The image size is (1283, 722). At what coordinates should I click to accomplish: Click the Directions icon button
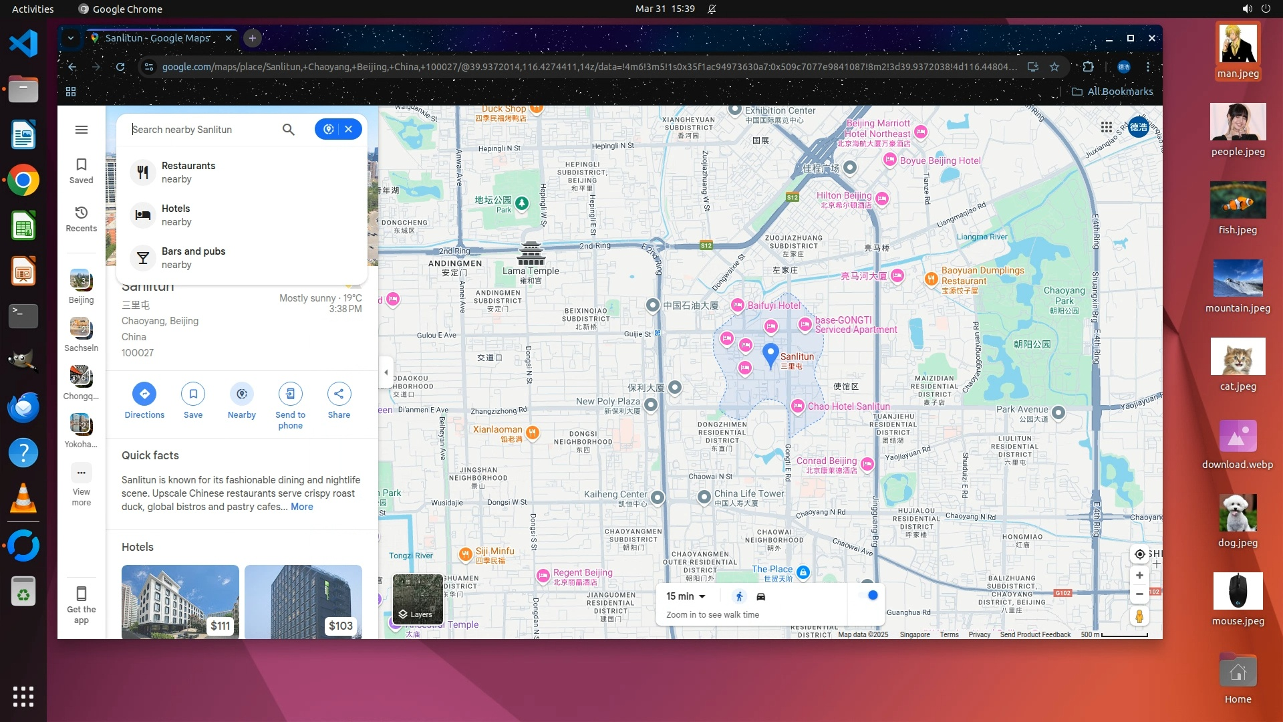(x=144, y=394)
